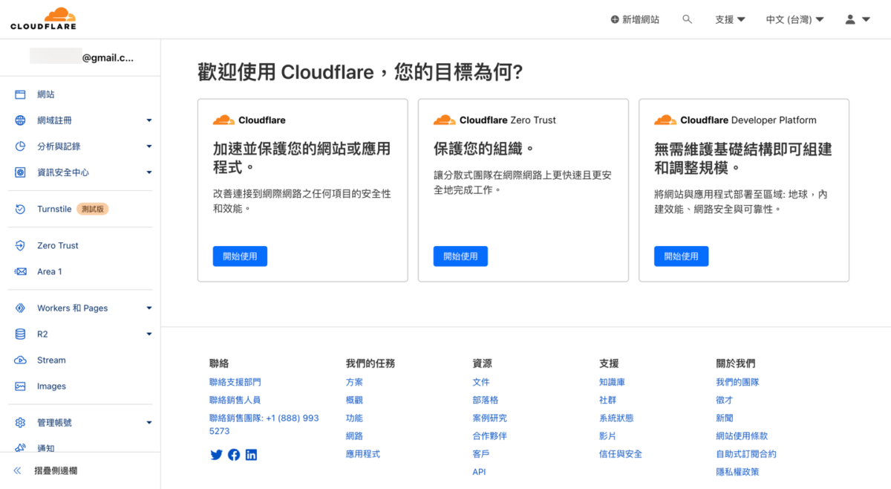Image resolution: width=891 pixels, height=489 pixels.
Task: Expand the R2 sidebar arrow
Action: [x=148, y=334]
